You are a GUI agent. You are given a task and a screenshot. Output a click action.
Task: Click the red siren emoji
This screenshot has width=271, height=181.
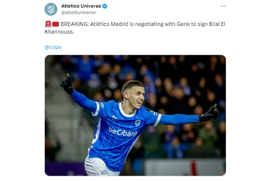tap(48, 24)
